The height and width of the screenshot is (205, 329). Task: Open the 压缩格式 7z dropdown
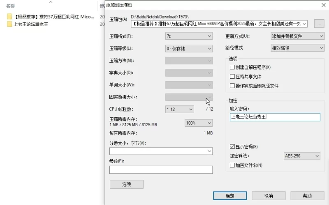(189, 36)
